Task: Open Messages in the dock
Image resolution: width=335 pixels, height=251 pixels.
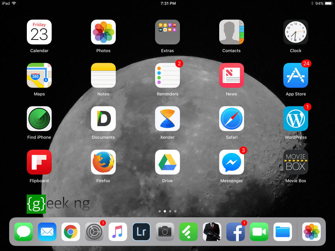Action: [24, 232]
